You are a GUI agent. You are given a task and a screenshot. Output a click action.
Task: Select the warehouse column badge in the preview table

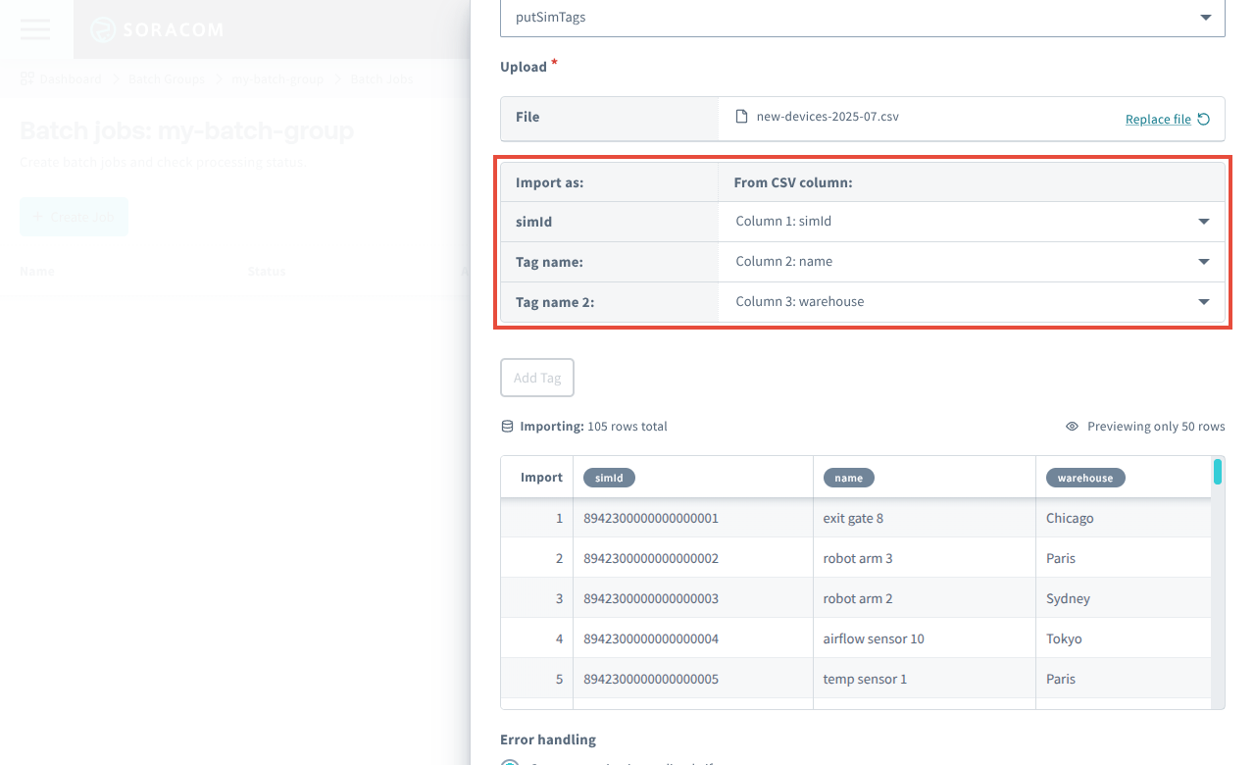(x=1085, y=478)
